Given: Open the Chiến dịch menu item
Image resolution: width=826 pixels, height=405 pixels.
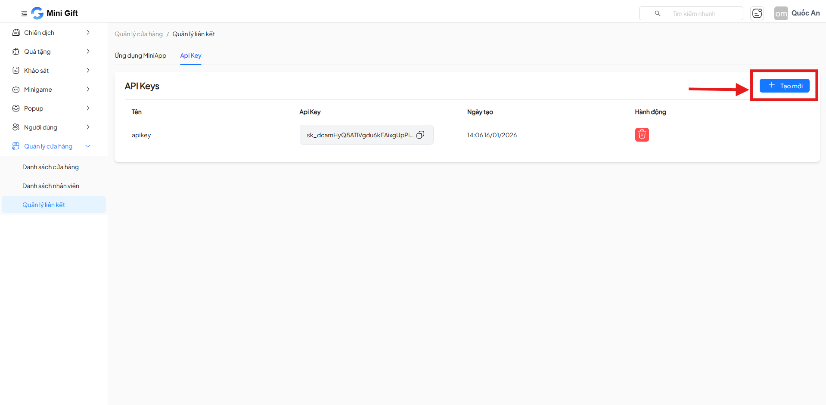Looking at the screenshot, I should 53,33.
